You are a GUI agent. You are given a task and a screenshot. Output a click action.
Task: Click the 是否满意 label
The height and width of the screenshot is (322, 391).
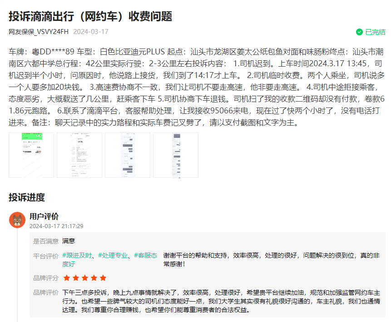click(46, 241)
